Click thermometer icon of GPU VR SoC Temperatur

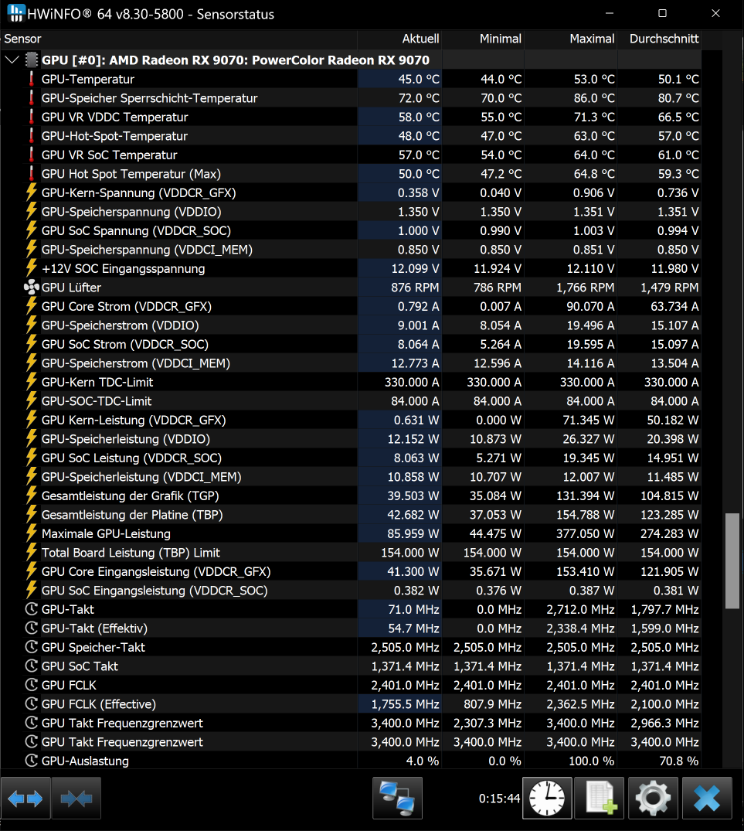click(x=31, y=155)
